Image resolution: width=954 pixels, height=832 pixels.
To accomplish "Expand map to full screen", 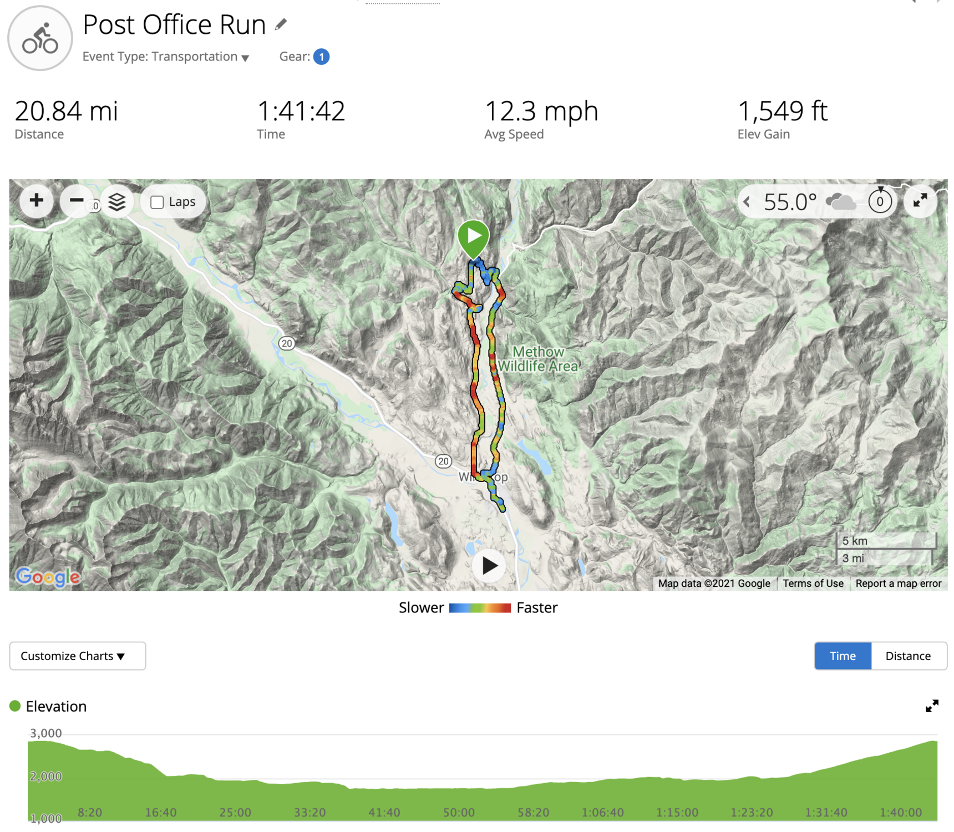I will click(x=920, y=201).
